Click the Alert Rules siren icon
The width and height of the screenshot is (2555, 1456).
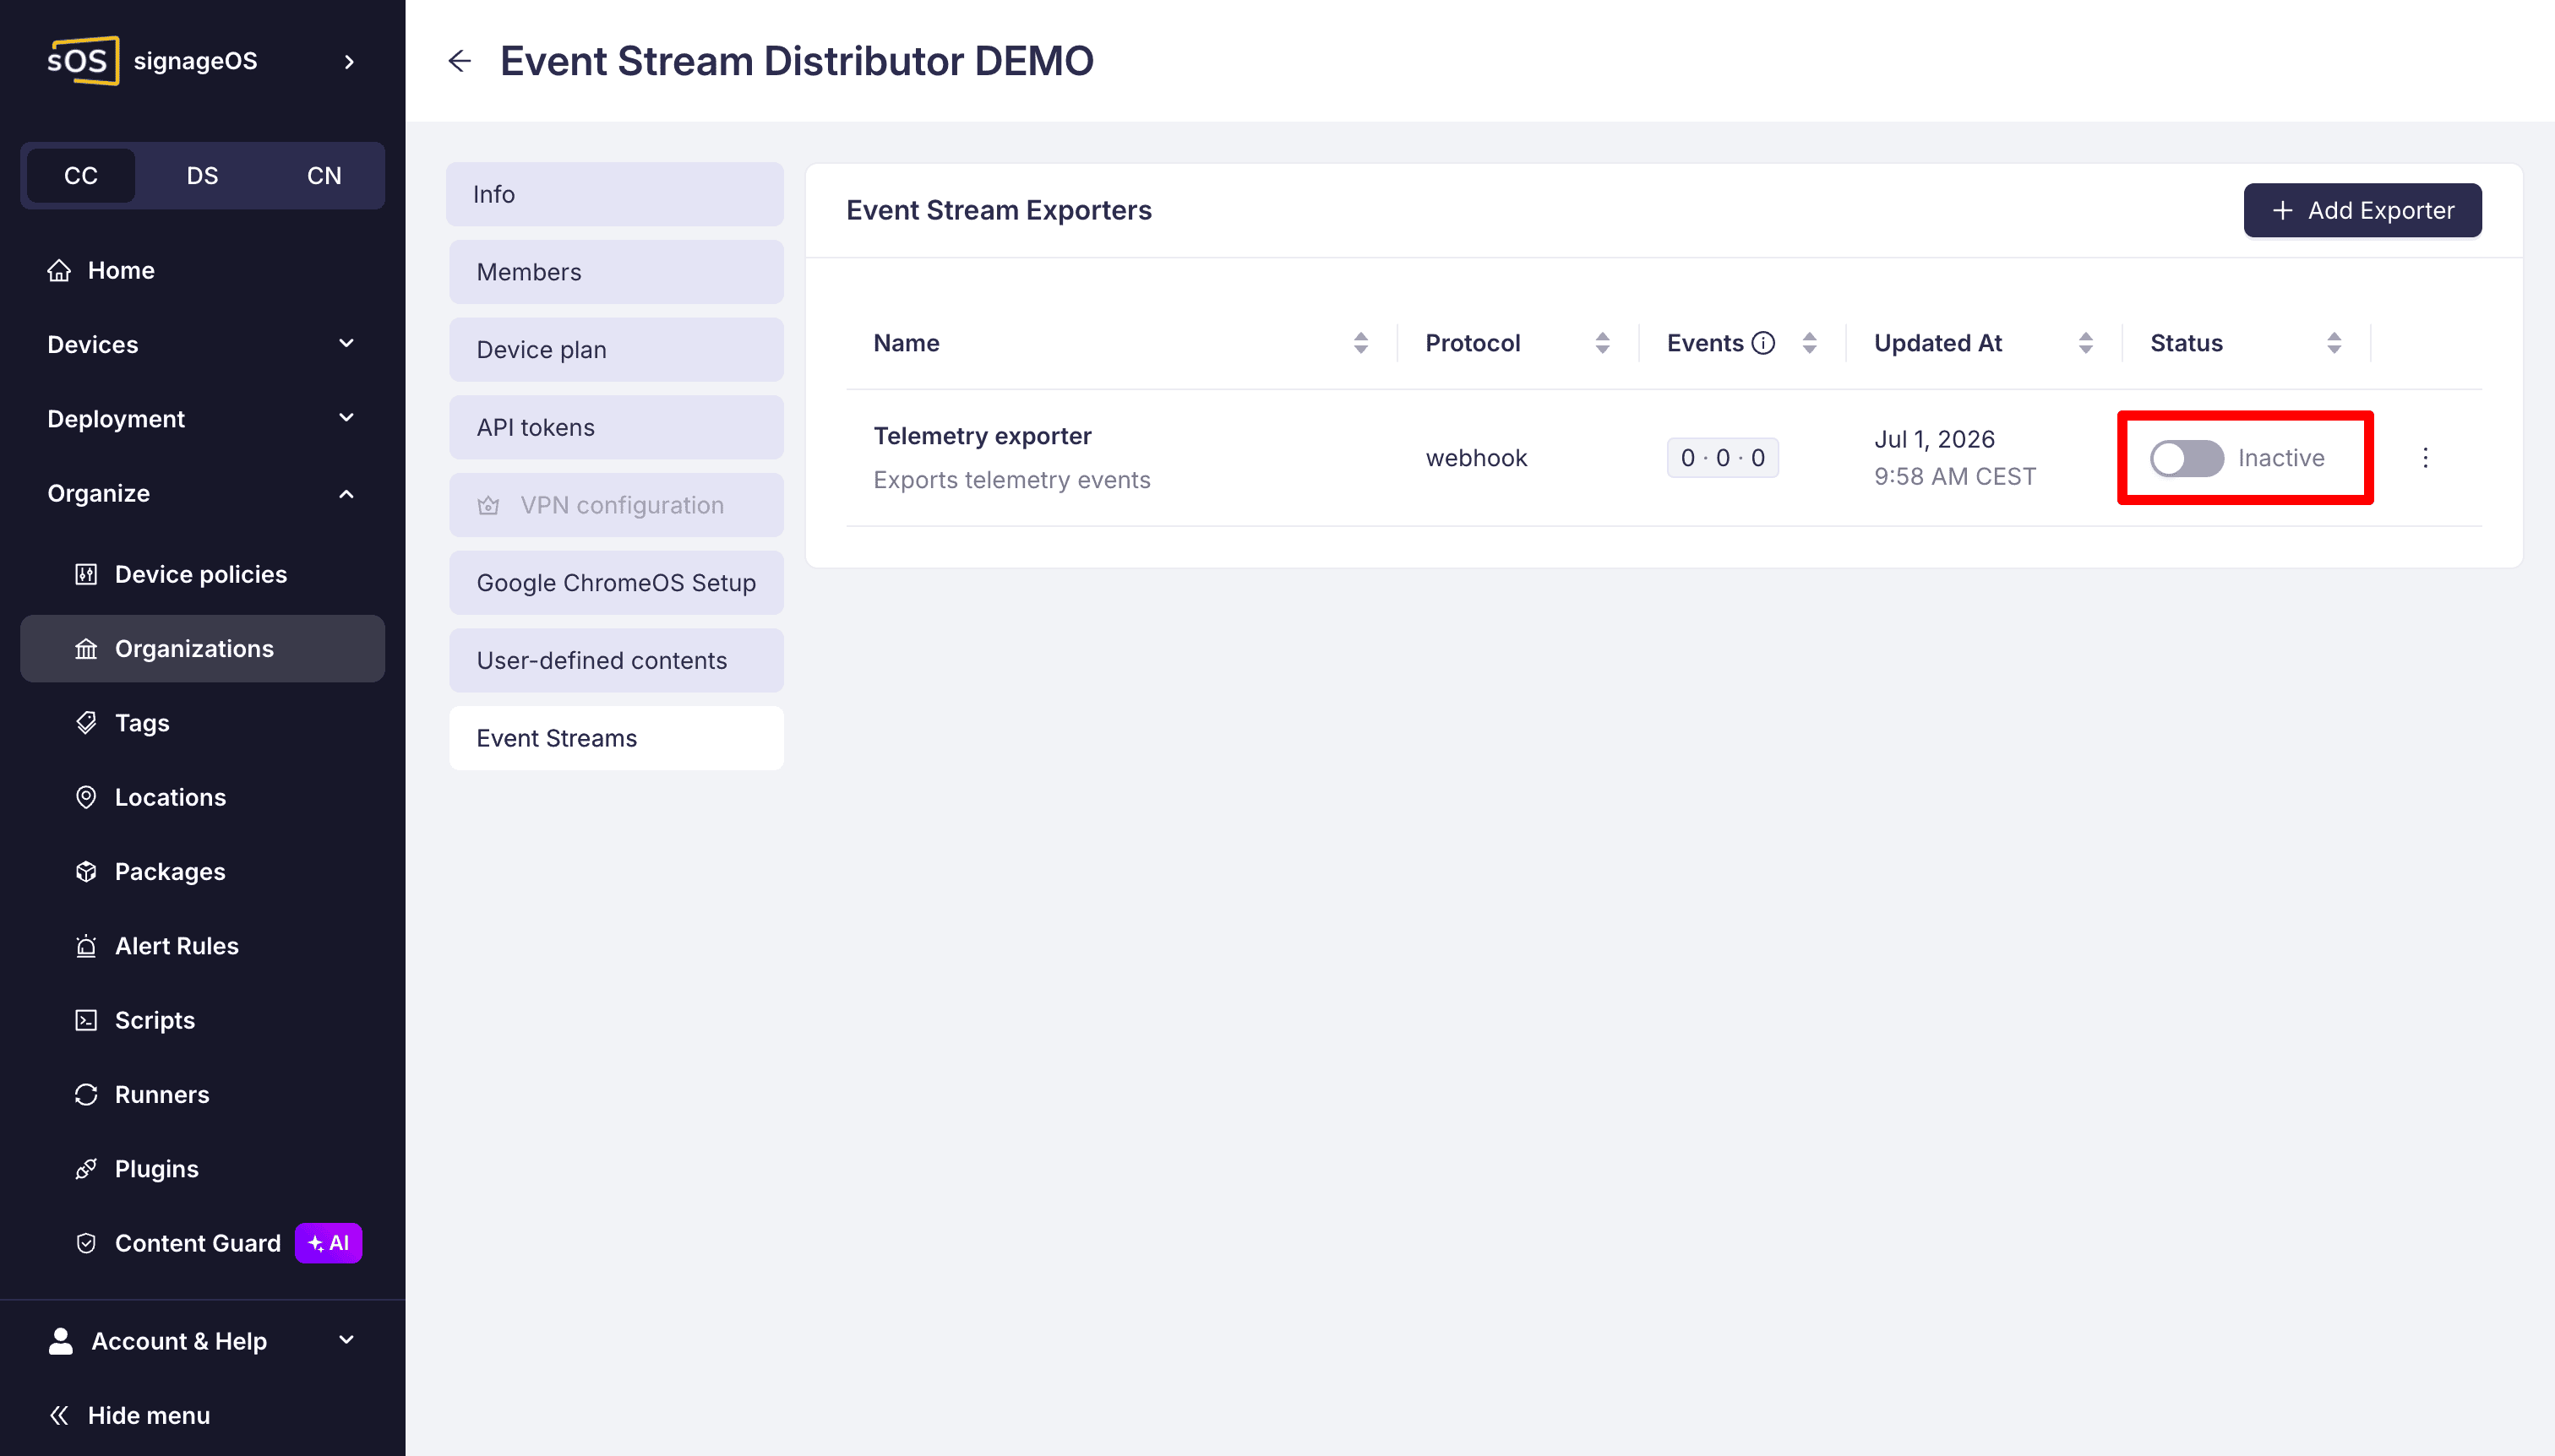86,946
